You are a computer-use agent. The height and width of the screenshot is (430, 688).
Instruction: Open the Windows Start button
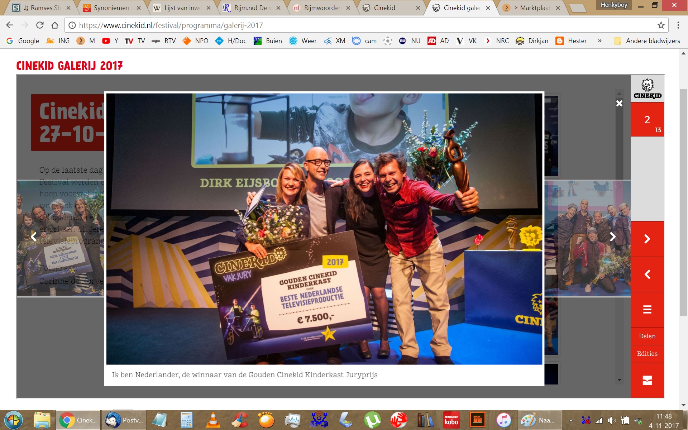[14, 420]
